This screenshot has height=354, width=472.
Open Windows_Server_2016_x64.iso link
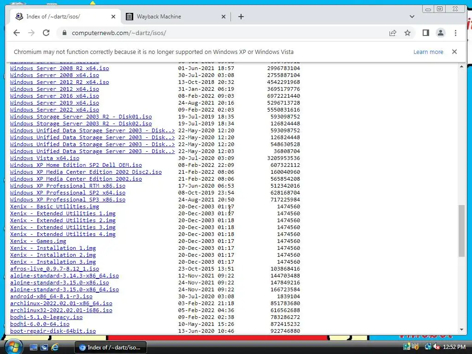(x=54, y=96)
